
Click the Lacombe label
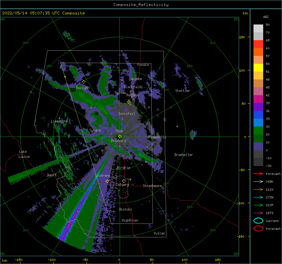pos(135,79)
